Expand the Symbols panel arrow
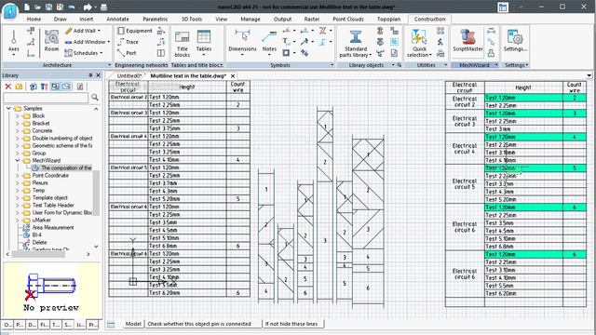Screen dimensions: 596x335 coord(332,65)
